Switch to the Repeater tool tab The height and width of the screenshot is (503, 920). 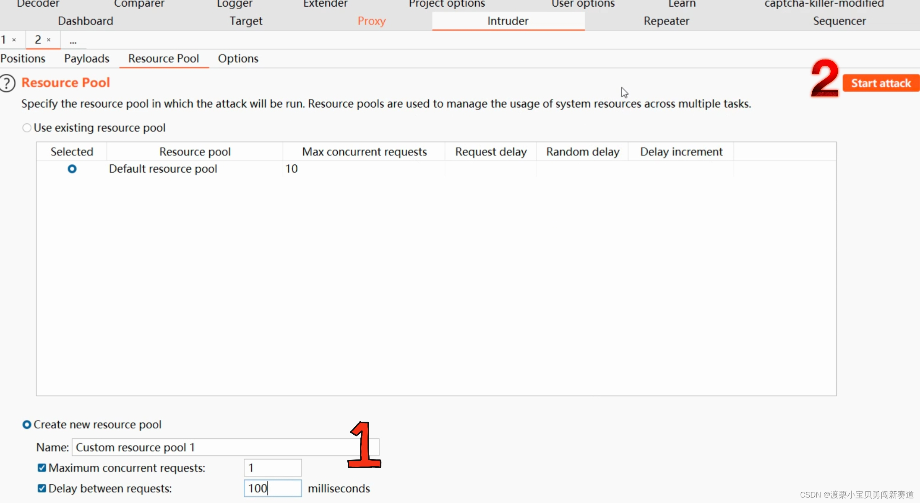click(666, 21)
